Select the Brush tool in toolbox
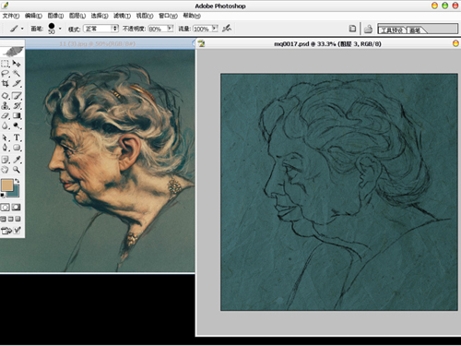Image resolution: width=461 pixels, height=346 pixels. (x=17, y=96)
